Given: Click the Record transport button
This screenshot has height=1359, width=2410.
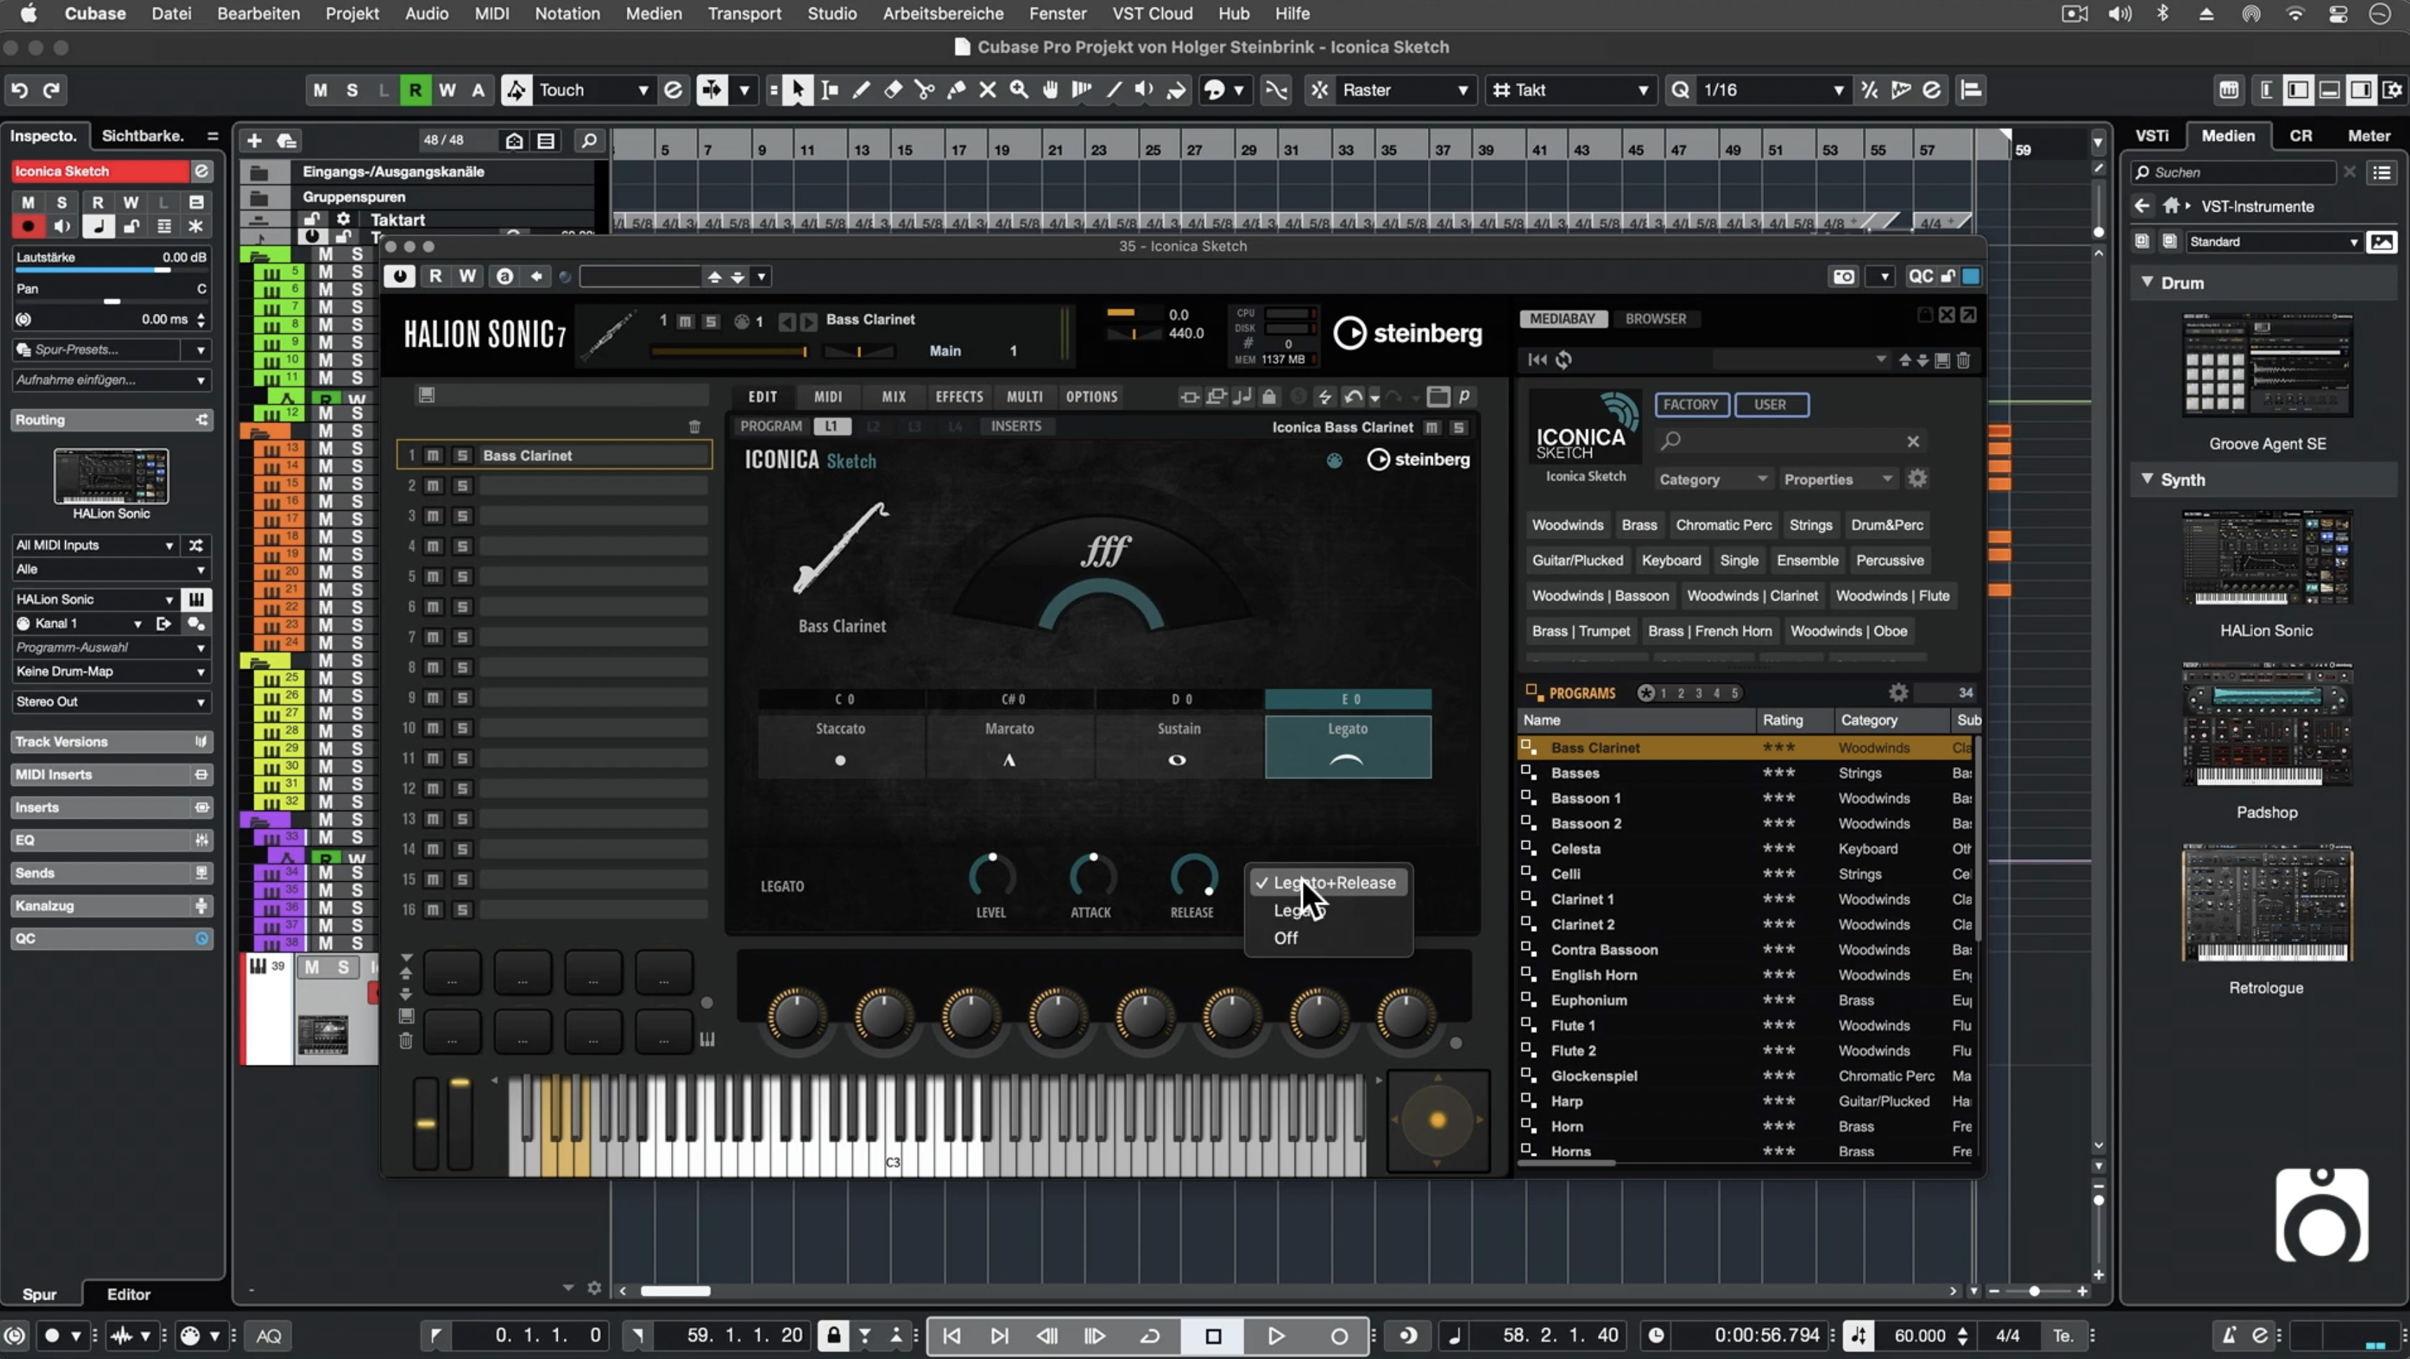Looking at the screenshot, I should pos(1339,1336).
